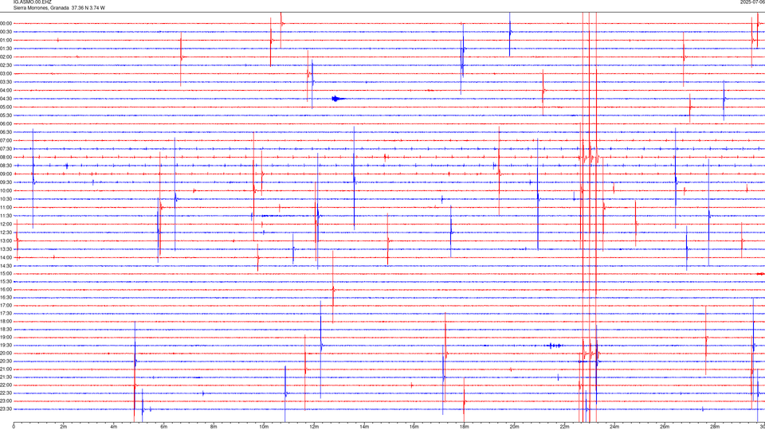This screenshot has width=765, height=430.
Task: Click the blue seismic burst on the 04:30 trace
Action: [338, 99]
